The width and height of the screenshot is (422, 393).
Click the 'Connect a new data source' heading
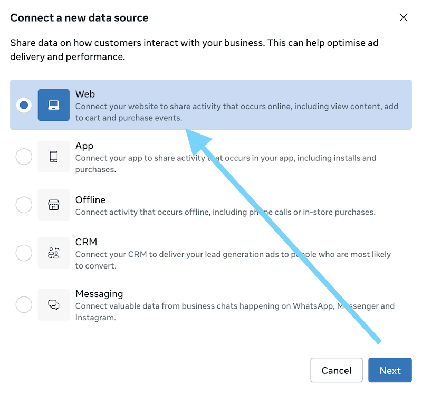coord(79,18)
